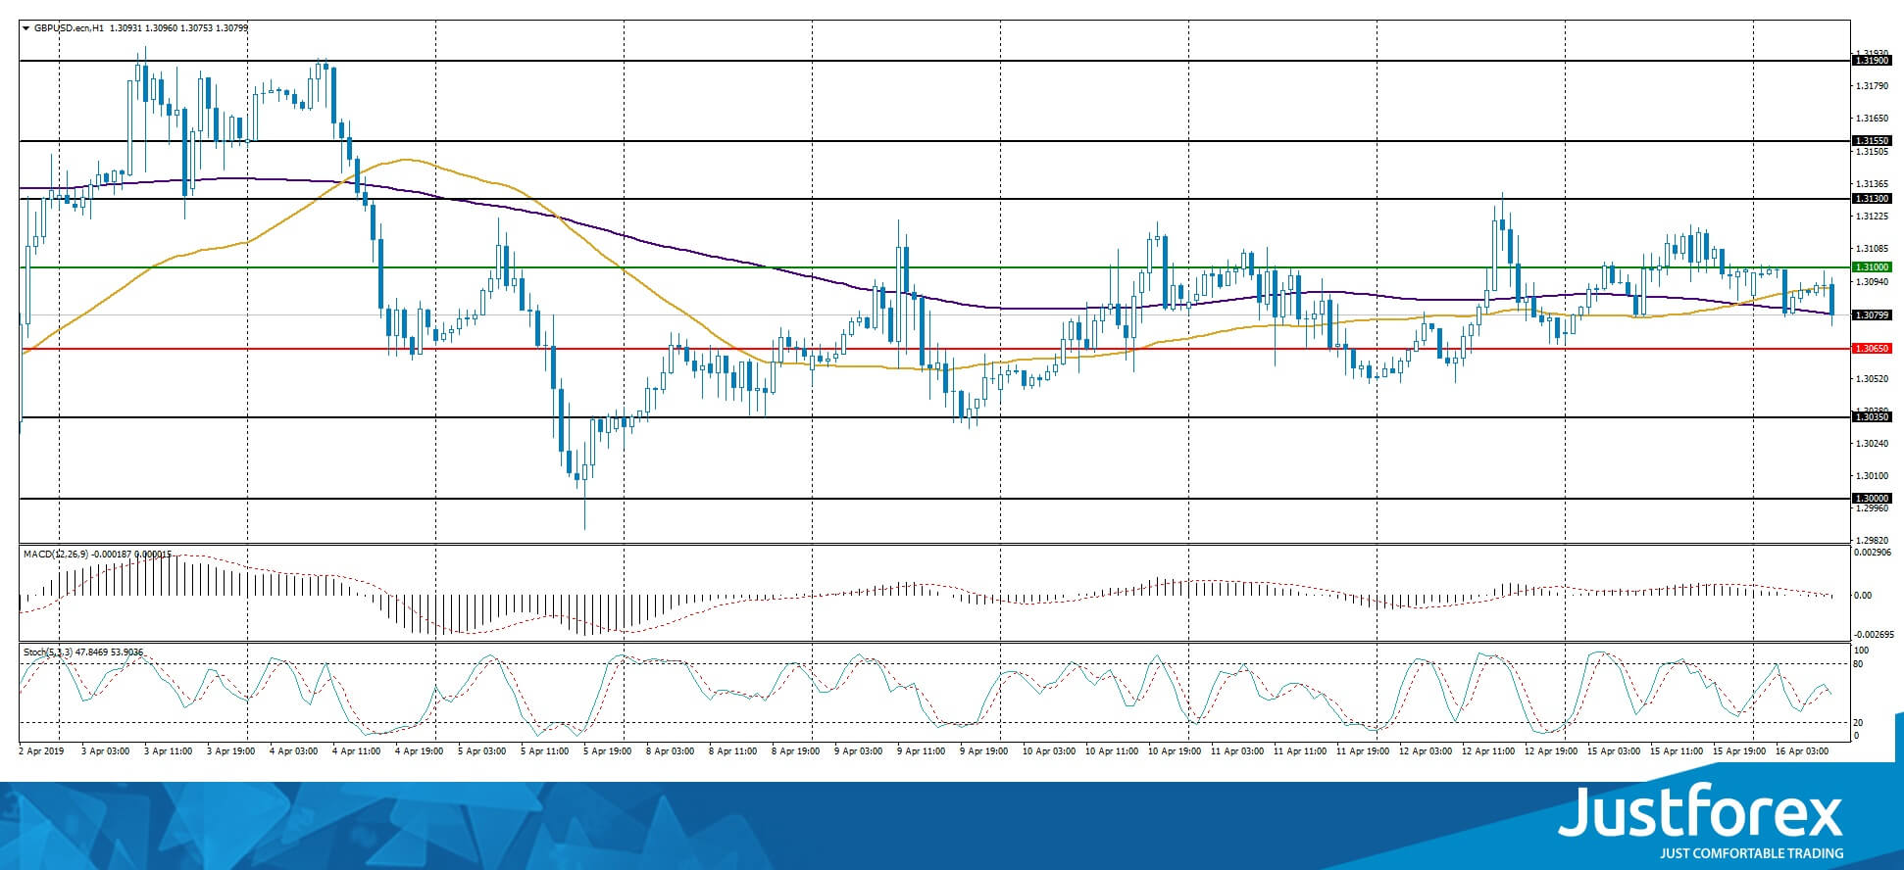Click the 4 Apr 19:00 time axis label

420,751
